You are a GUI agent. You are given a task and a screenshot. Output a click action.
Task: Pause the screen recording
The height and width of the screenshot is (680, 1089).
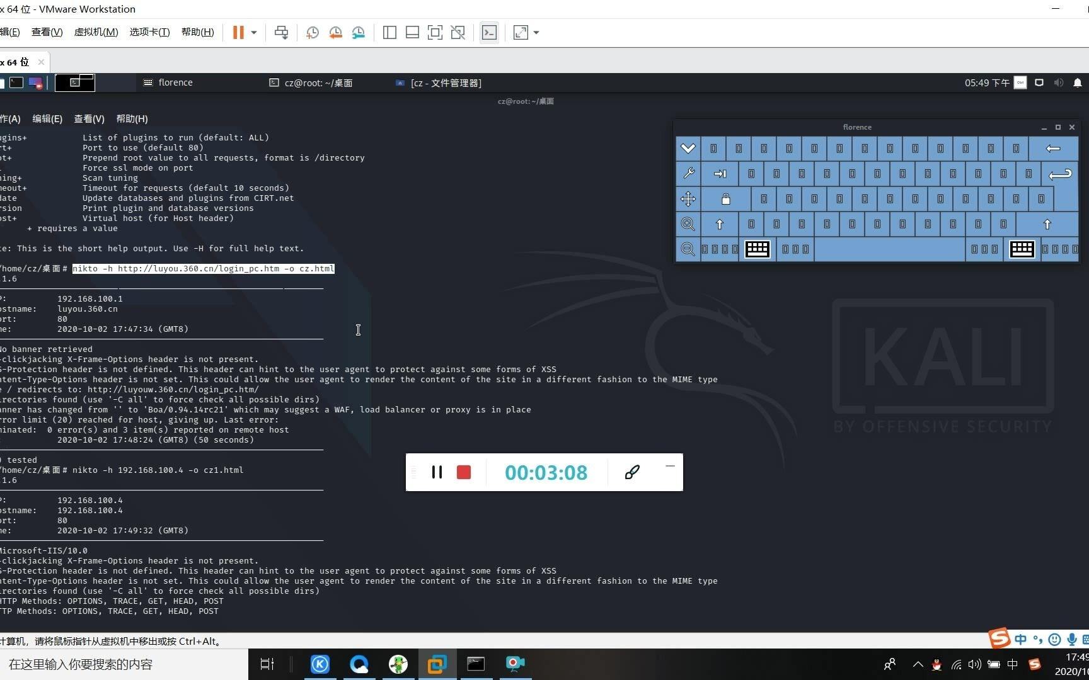pyautogui.click(x=437, y=472)
